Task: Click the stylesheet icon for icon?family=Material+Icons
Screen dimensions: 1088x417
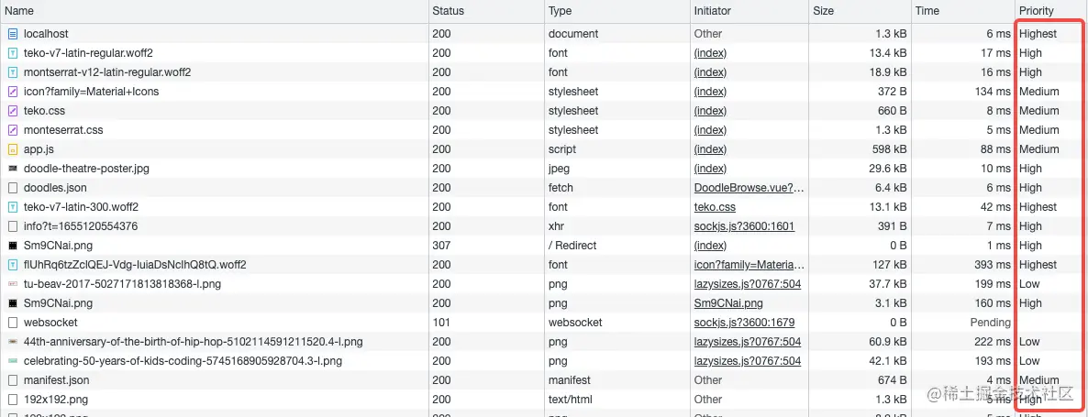Action: point(13,92)
